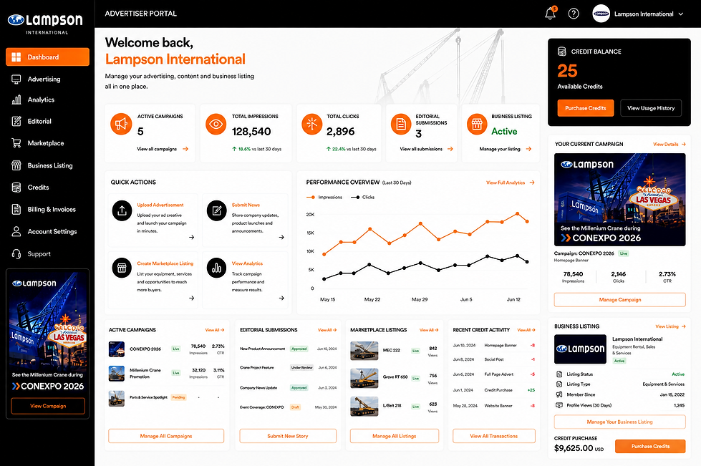Open the MEC 222 listing thumbnail
This screenshot has height=466, width=701.
click(x=364, y=351)
